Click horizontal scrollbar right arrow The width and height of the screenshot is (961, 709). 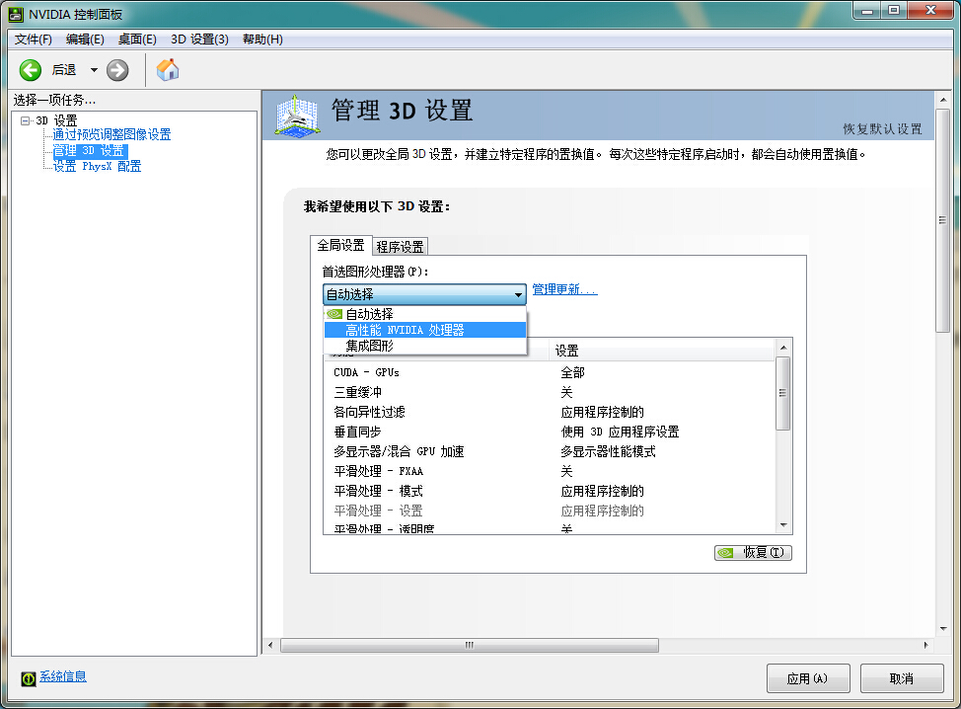click(x=925, y=645)
